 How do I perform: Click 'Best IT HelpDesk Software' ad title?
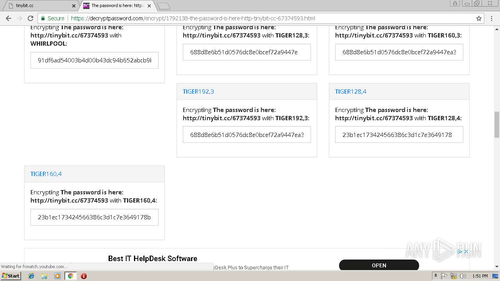[153, 258]
